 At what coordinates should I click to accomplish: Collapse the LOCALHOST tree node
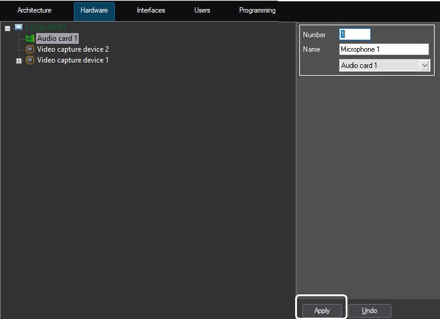tap(8, 28)
